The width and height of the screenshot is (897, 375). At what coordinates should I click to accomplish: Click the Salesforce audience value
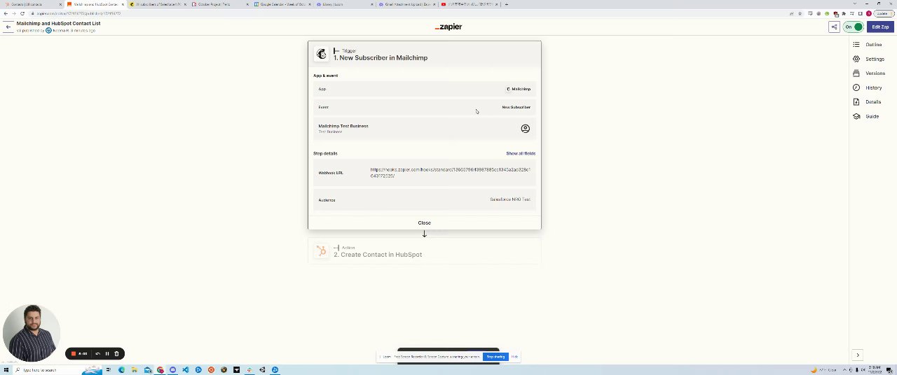point(510,199)
